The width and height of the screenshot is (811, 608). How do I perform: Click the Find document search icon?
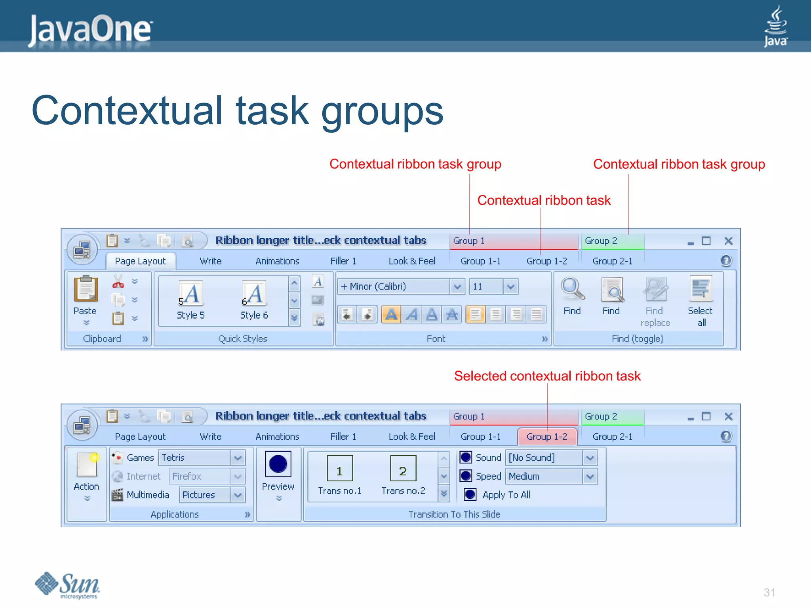coord(612,289)
